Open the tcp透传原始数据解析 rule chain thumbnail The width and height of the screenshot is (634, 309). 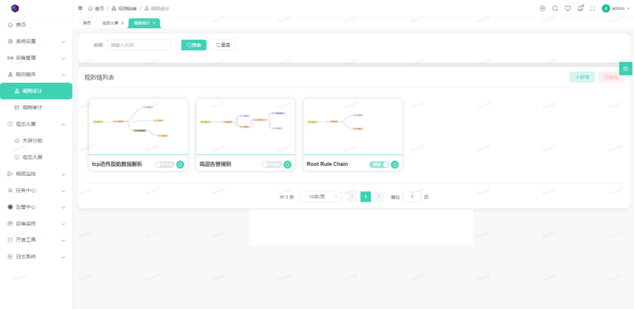139,127
